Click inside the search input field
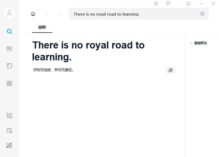This screenshot has height=157, width=219. 134,14
